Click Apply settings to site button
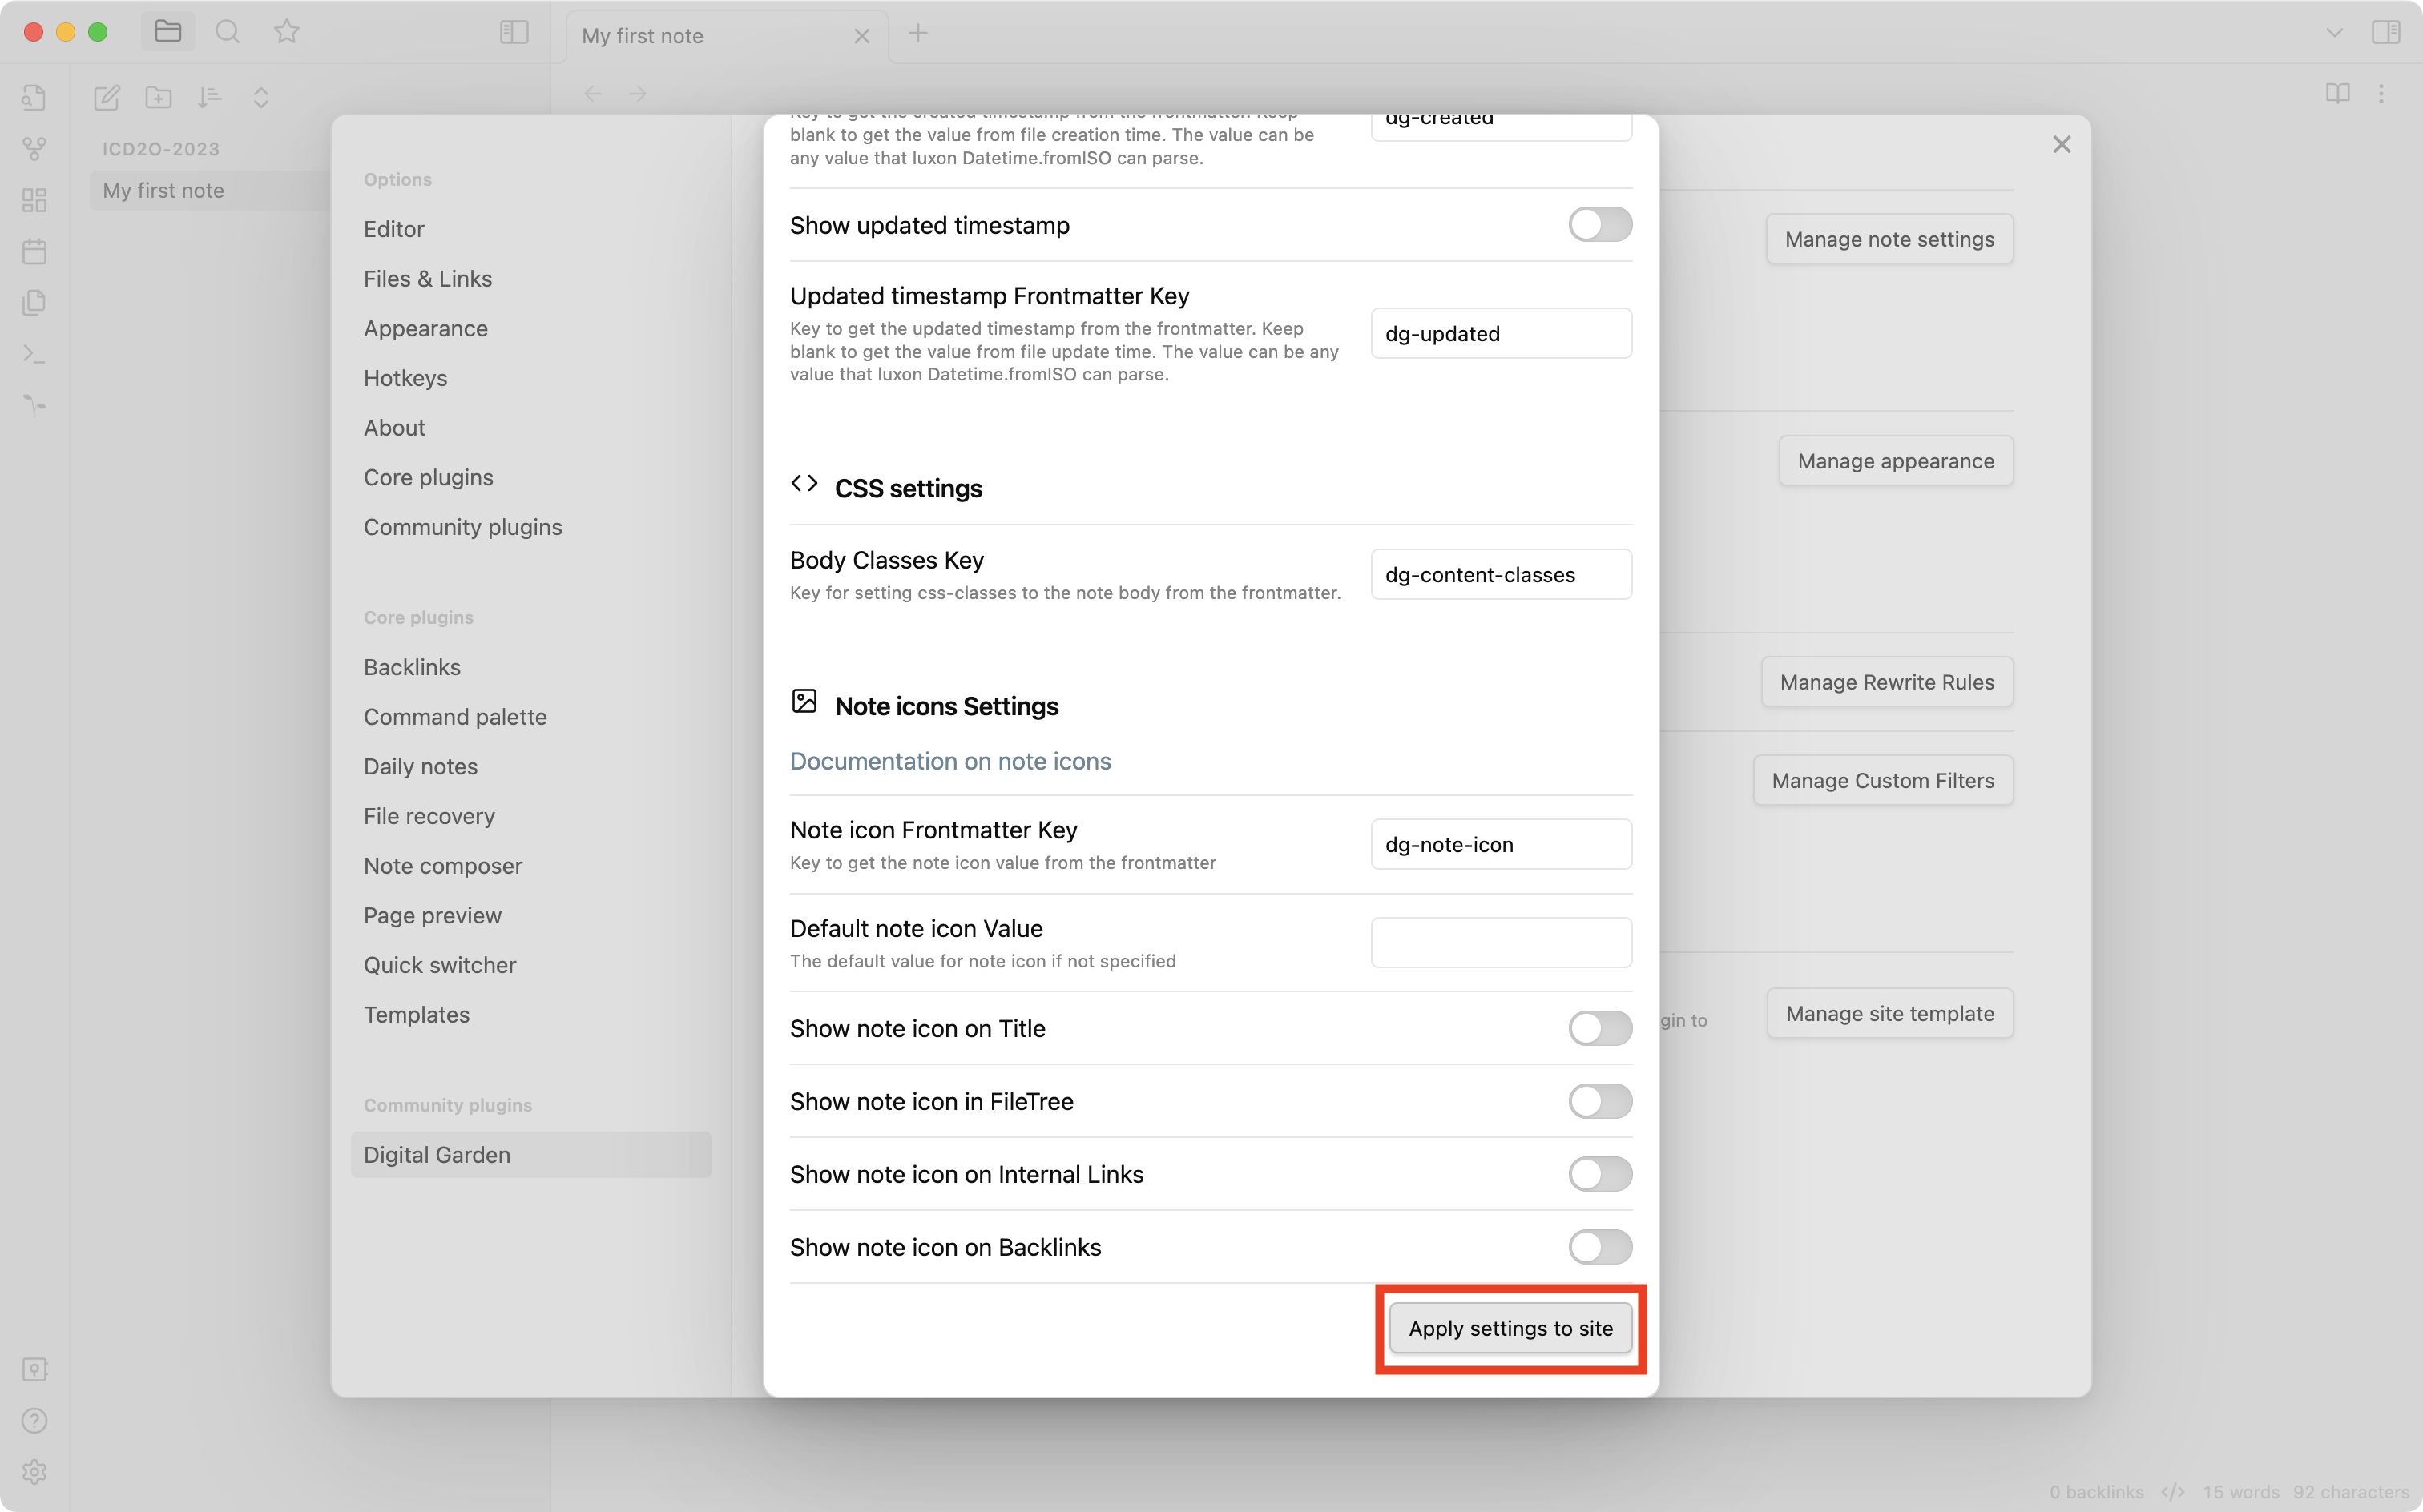2423x1512 pixels. click(x=1509, y=1325)
